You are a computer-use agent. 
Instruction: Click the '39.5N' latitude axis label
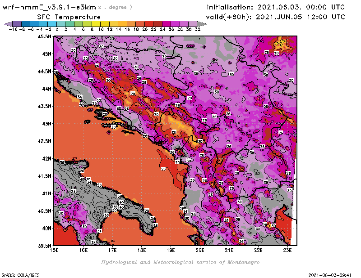(44, 246)
